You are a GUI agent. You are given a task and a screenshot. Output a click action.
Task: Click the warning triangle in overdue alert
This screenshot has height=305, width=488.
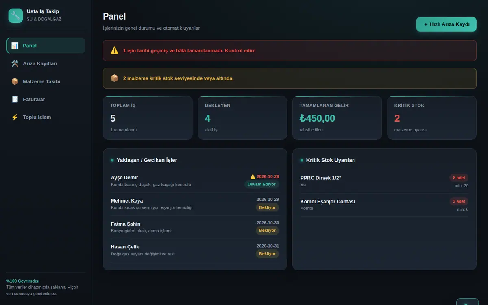[x=114, y=50]
